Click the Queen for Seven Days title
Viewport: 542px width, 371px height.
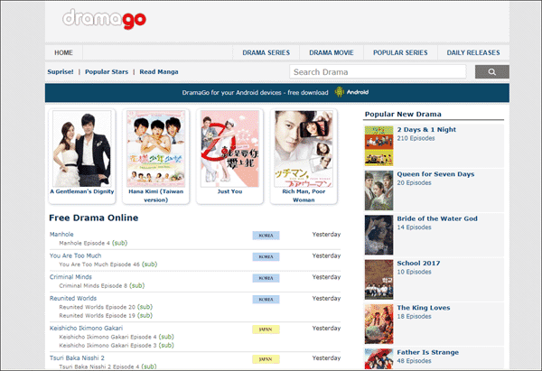pyautogui.click(x=435, y=174)
